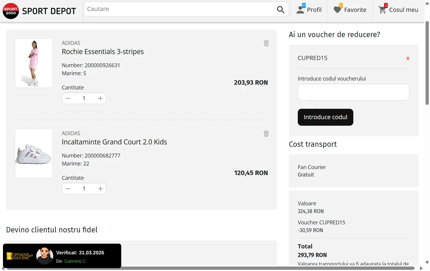The height and width of the screenshot is (271, 430).
Task: Decrease quantity of Grand Court shoes
Action: tap(68, 189)
